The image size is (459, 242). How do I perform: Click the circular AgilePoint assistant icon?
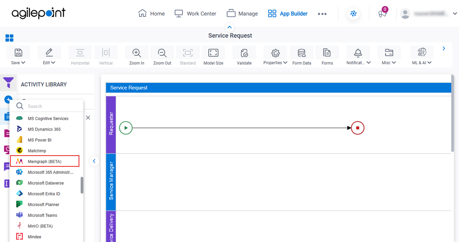354,14
